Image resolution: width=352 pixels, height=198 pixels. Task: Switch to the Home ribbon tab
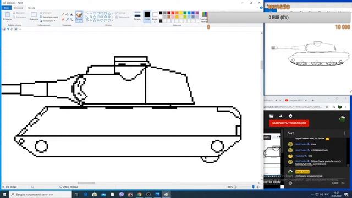point(19,8)
